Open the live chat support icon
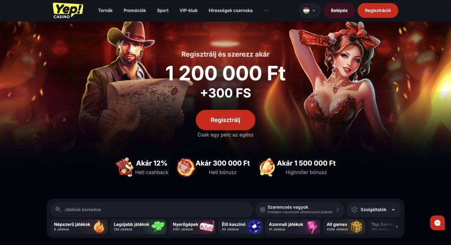 [x=437, y=223]
